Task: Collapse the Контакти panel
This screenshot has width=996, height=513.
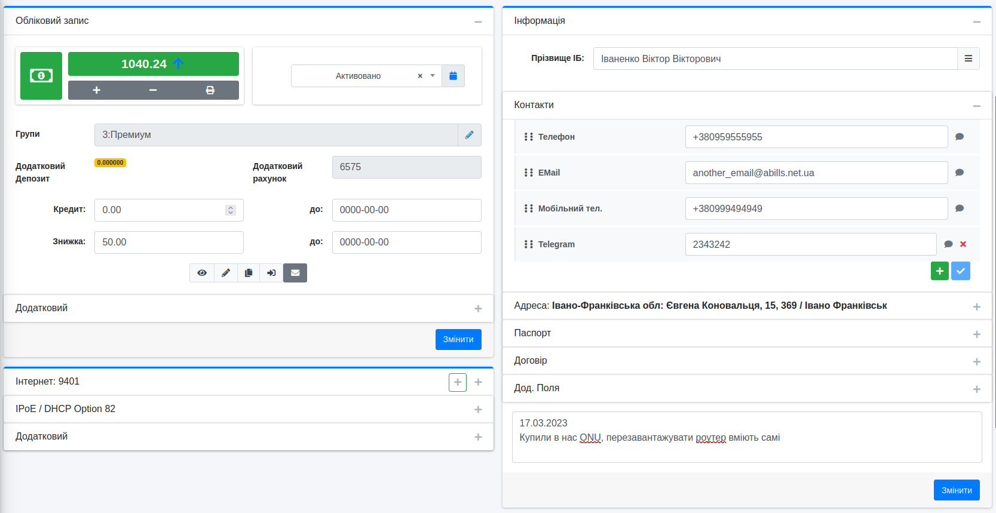Action: click(976, 106)
